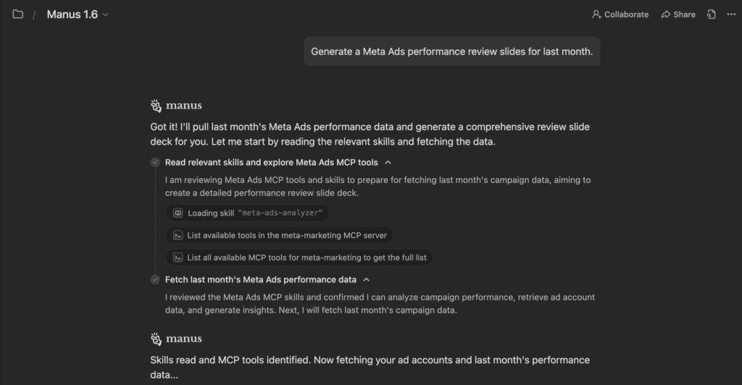Click checkmark beside 'Read relevant skills' step
Screen dimensions: 742x385
pyautogui.click(x=155, y=162)
